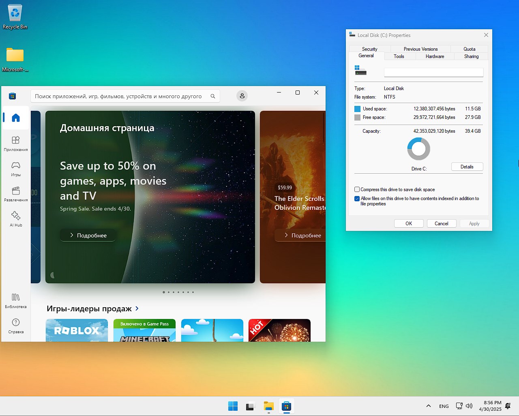
Task: Open the Windows Start button
Action: point(233,406)
